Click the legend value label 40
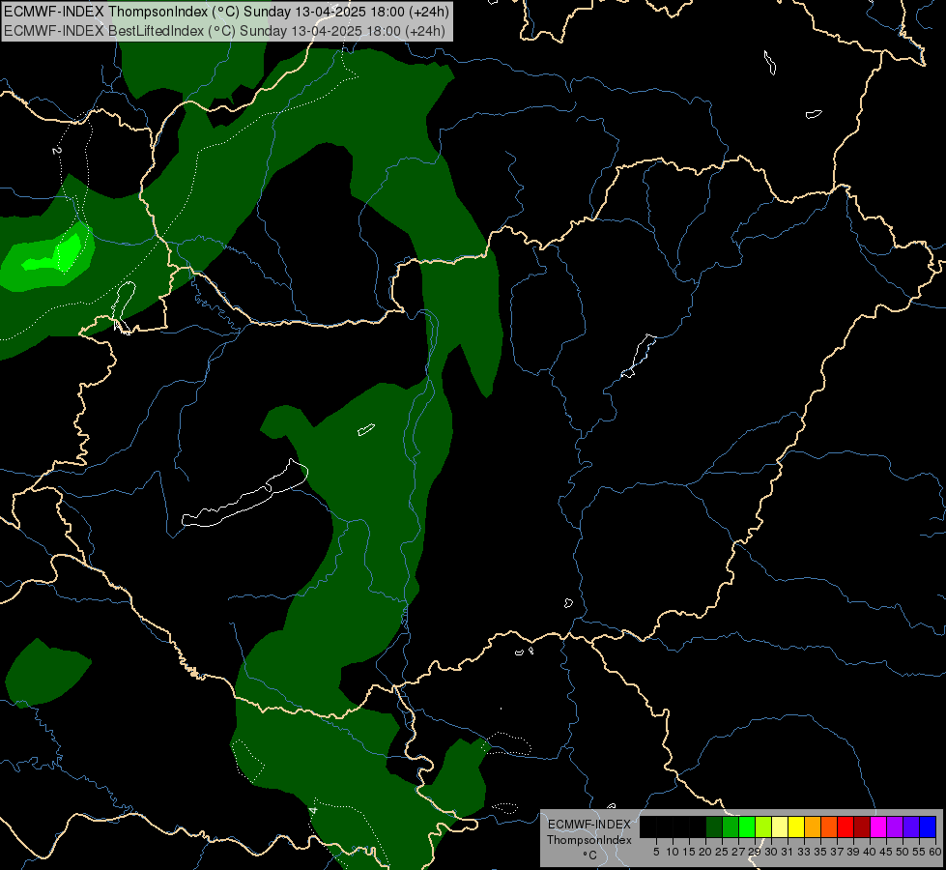Screen dimensions: 946x870 click(870, 852)
